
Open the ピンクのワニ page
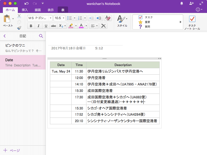(x=23, y=48)
